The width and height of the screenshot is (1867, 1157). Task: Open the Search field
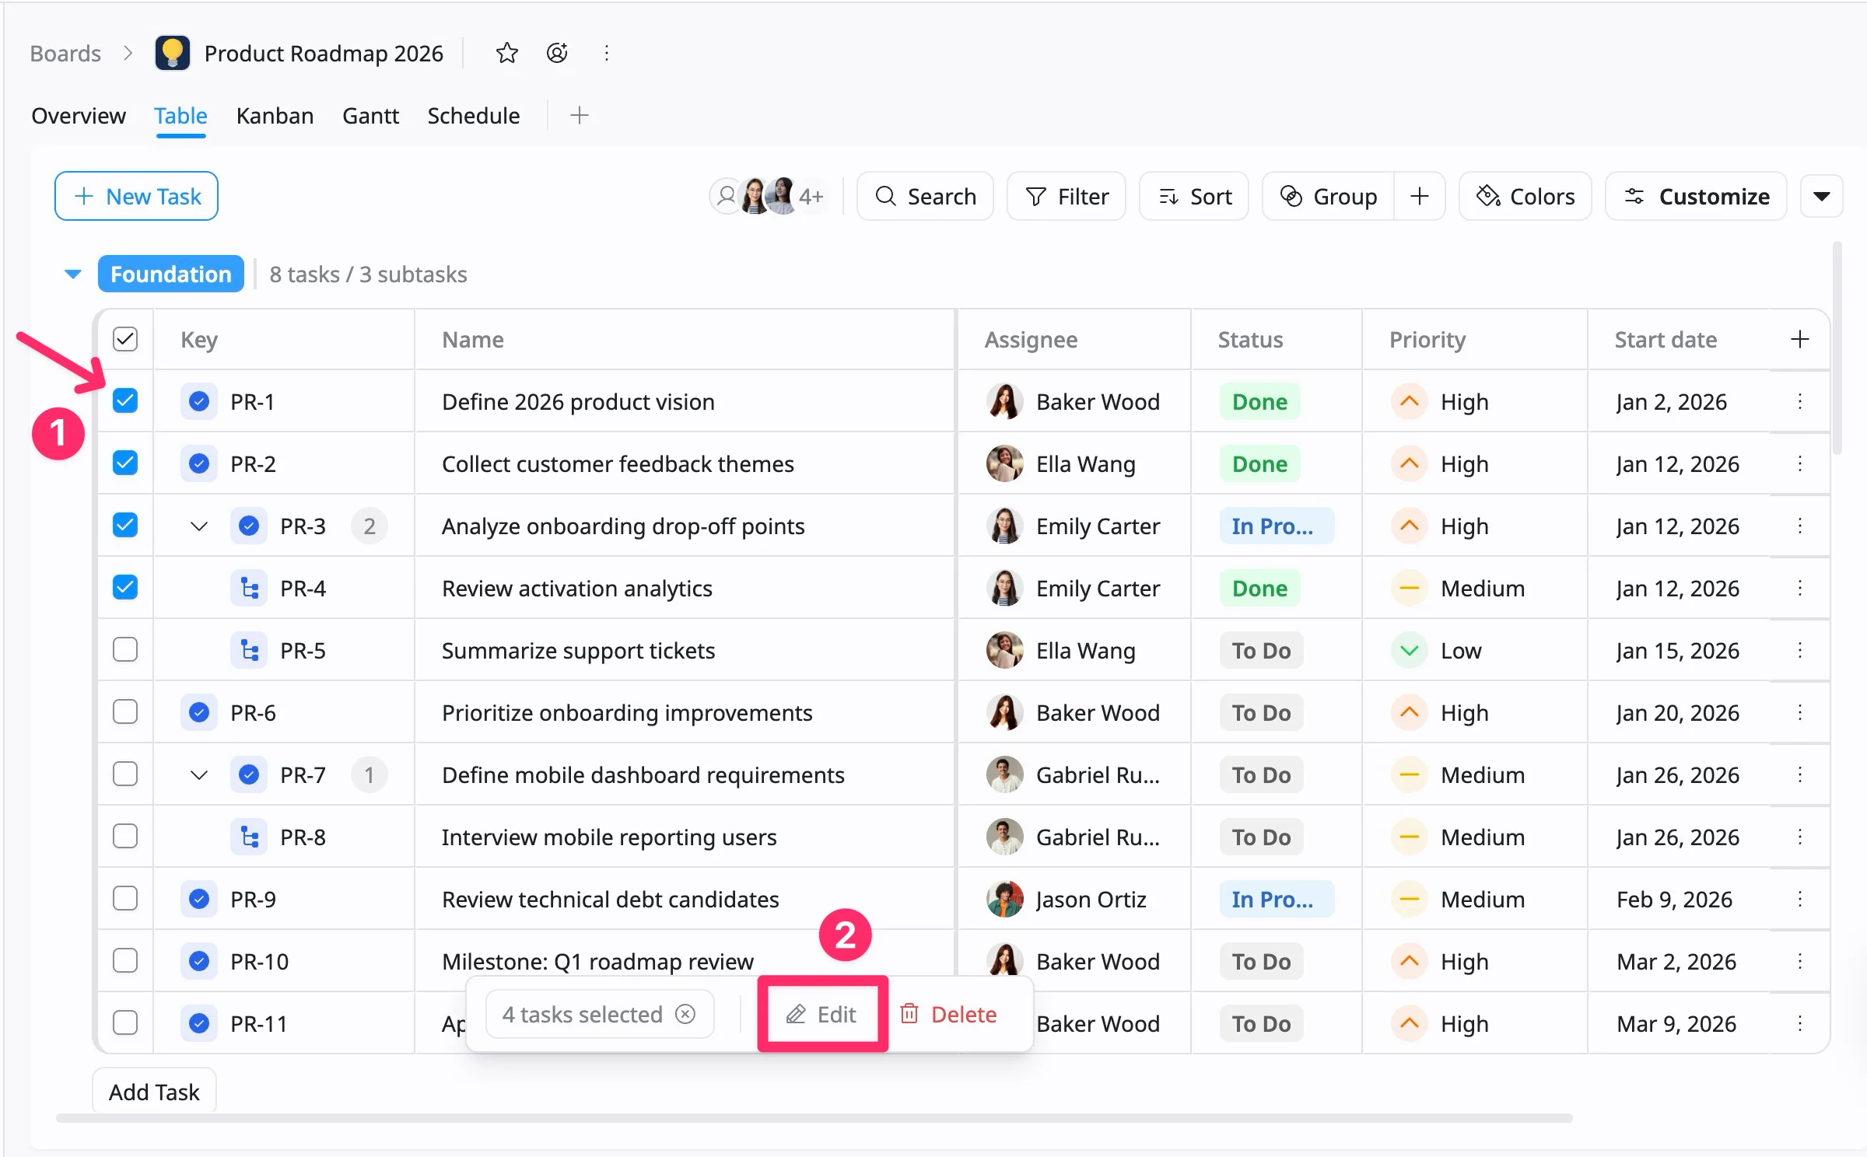point(925,196)
